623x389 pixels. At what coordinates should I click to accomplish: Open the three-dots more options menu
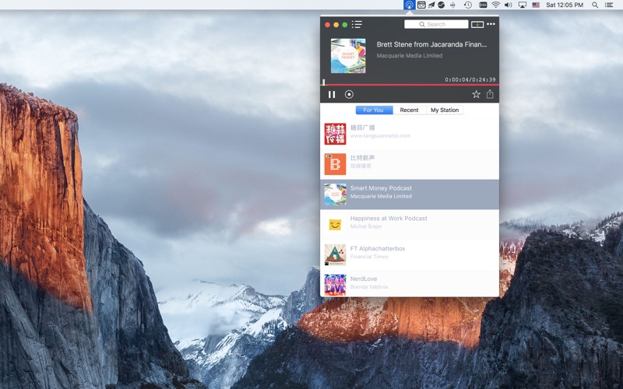point(491,24)
